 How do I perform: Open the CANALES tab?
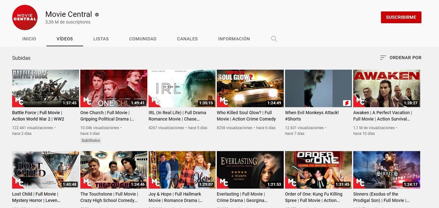pyautogui.click(x=187, y=39)
